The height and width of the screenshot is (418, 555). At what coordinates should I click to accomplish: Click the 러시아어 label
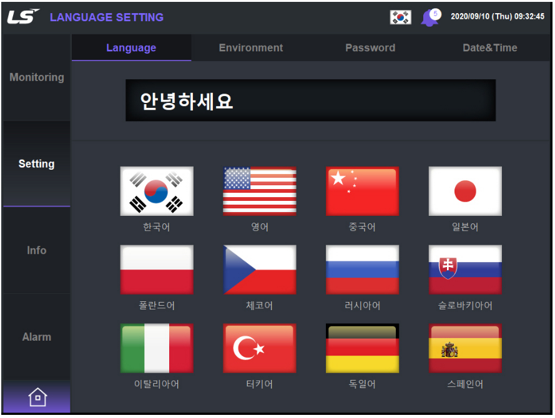coord(363,306)
